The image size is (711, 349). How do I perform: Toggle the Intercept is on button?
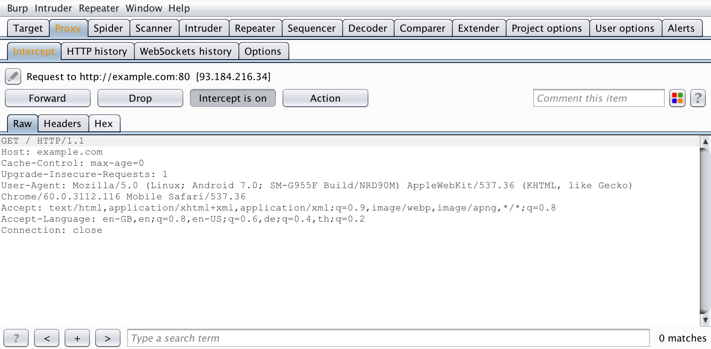tap(233, 98)
